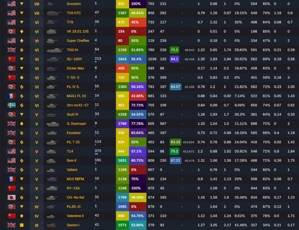The width and height of the screenshot is (299, 230).
Task: Click the battles bar under 373 for T14
Action: tap(96, 154)
